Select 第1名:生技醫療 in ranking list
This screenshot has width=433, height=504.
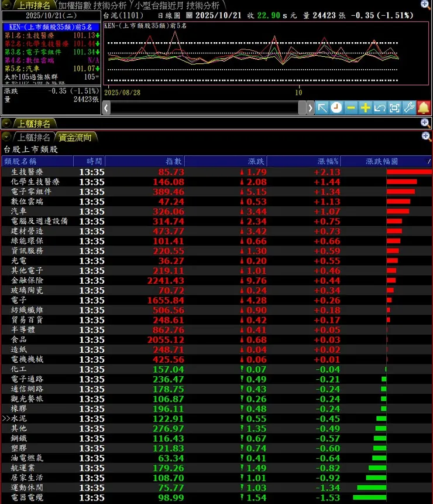point(51,35)
